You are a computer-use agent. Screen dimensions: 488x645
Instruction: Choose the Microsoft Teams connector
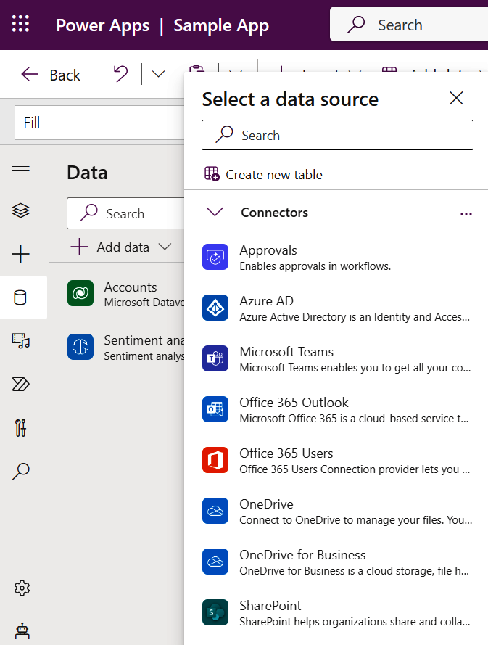336,359
